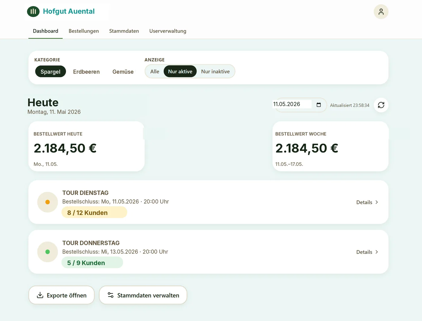Open the Userverwaltung tab
The image size is (422, 321).
click(x=168, y=31)
